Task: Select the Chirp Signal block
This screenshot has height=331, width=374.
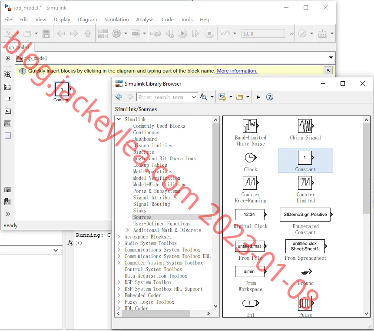Action: [x=305, y=130]
